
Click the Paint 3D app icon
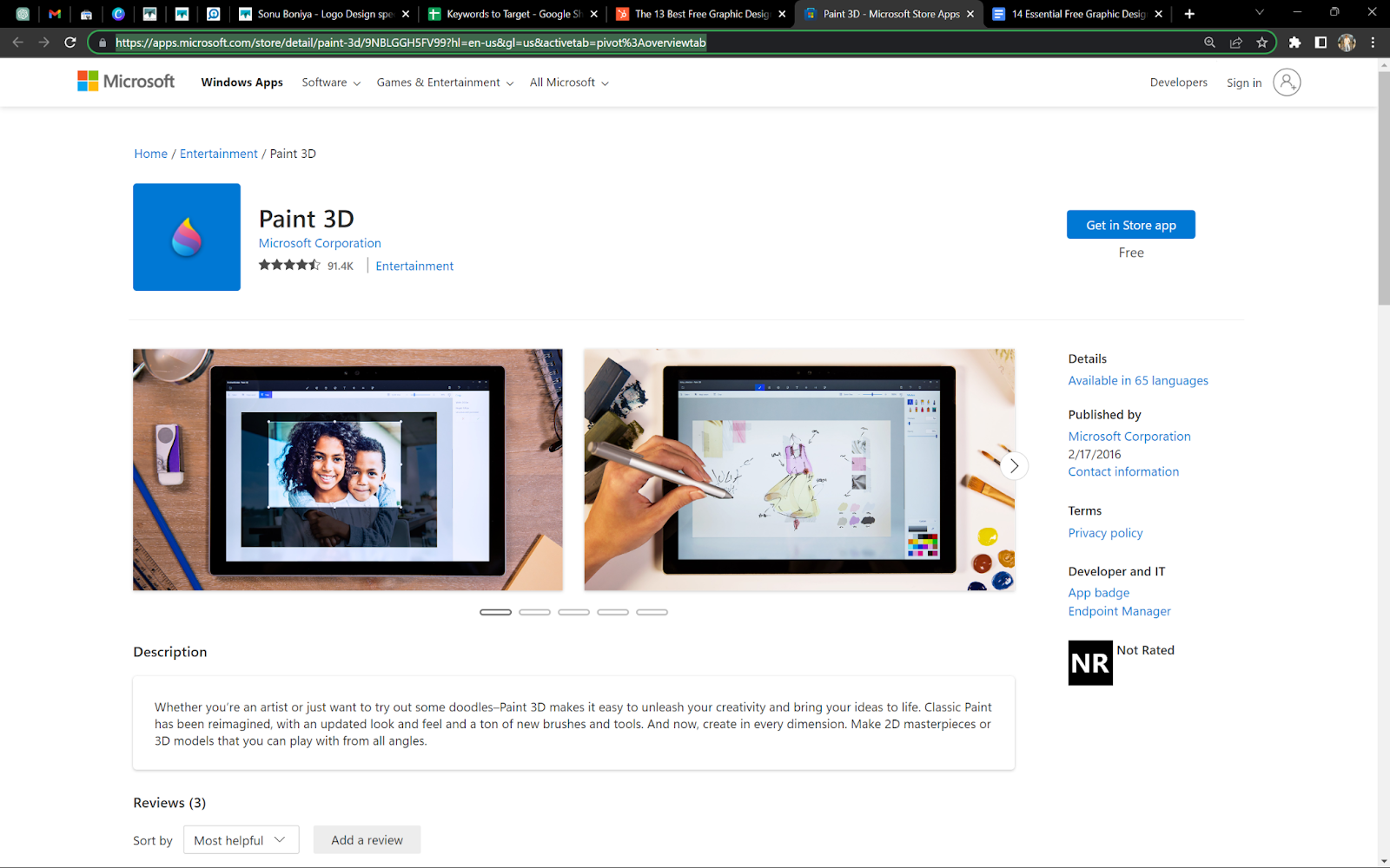[x=187, y=237]
